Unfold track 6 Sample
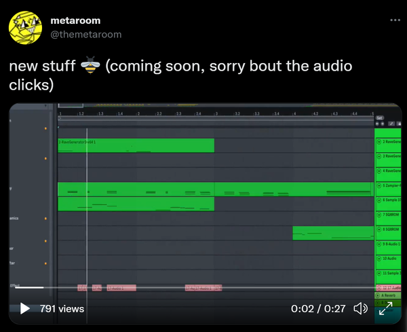407x332 pixels. pyautogui.click(x=379, y=200)
